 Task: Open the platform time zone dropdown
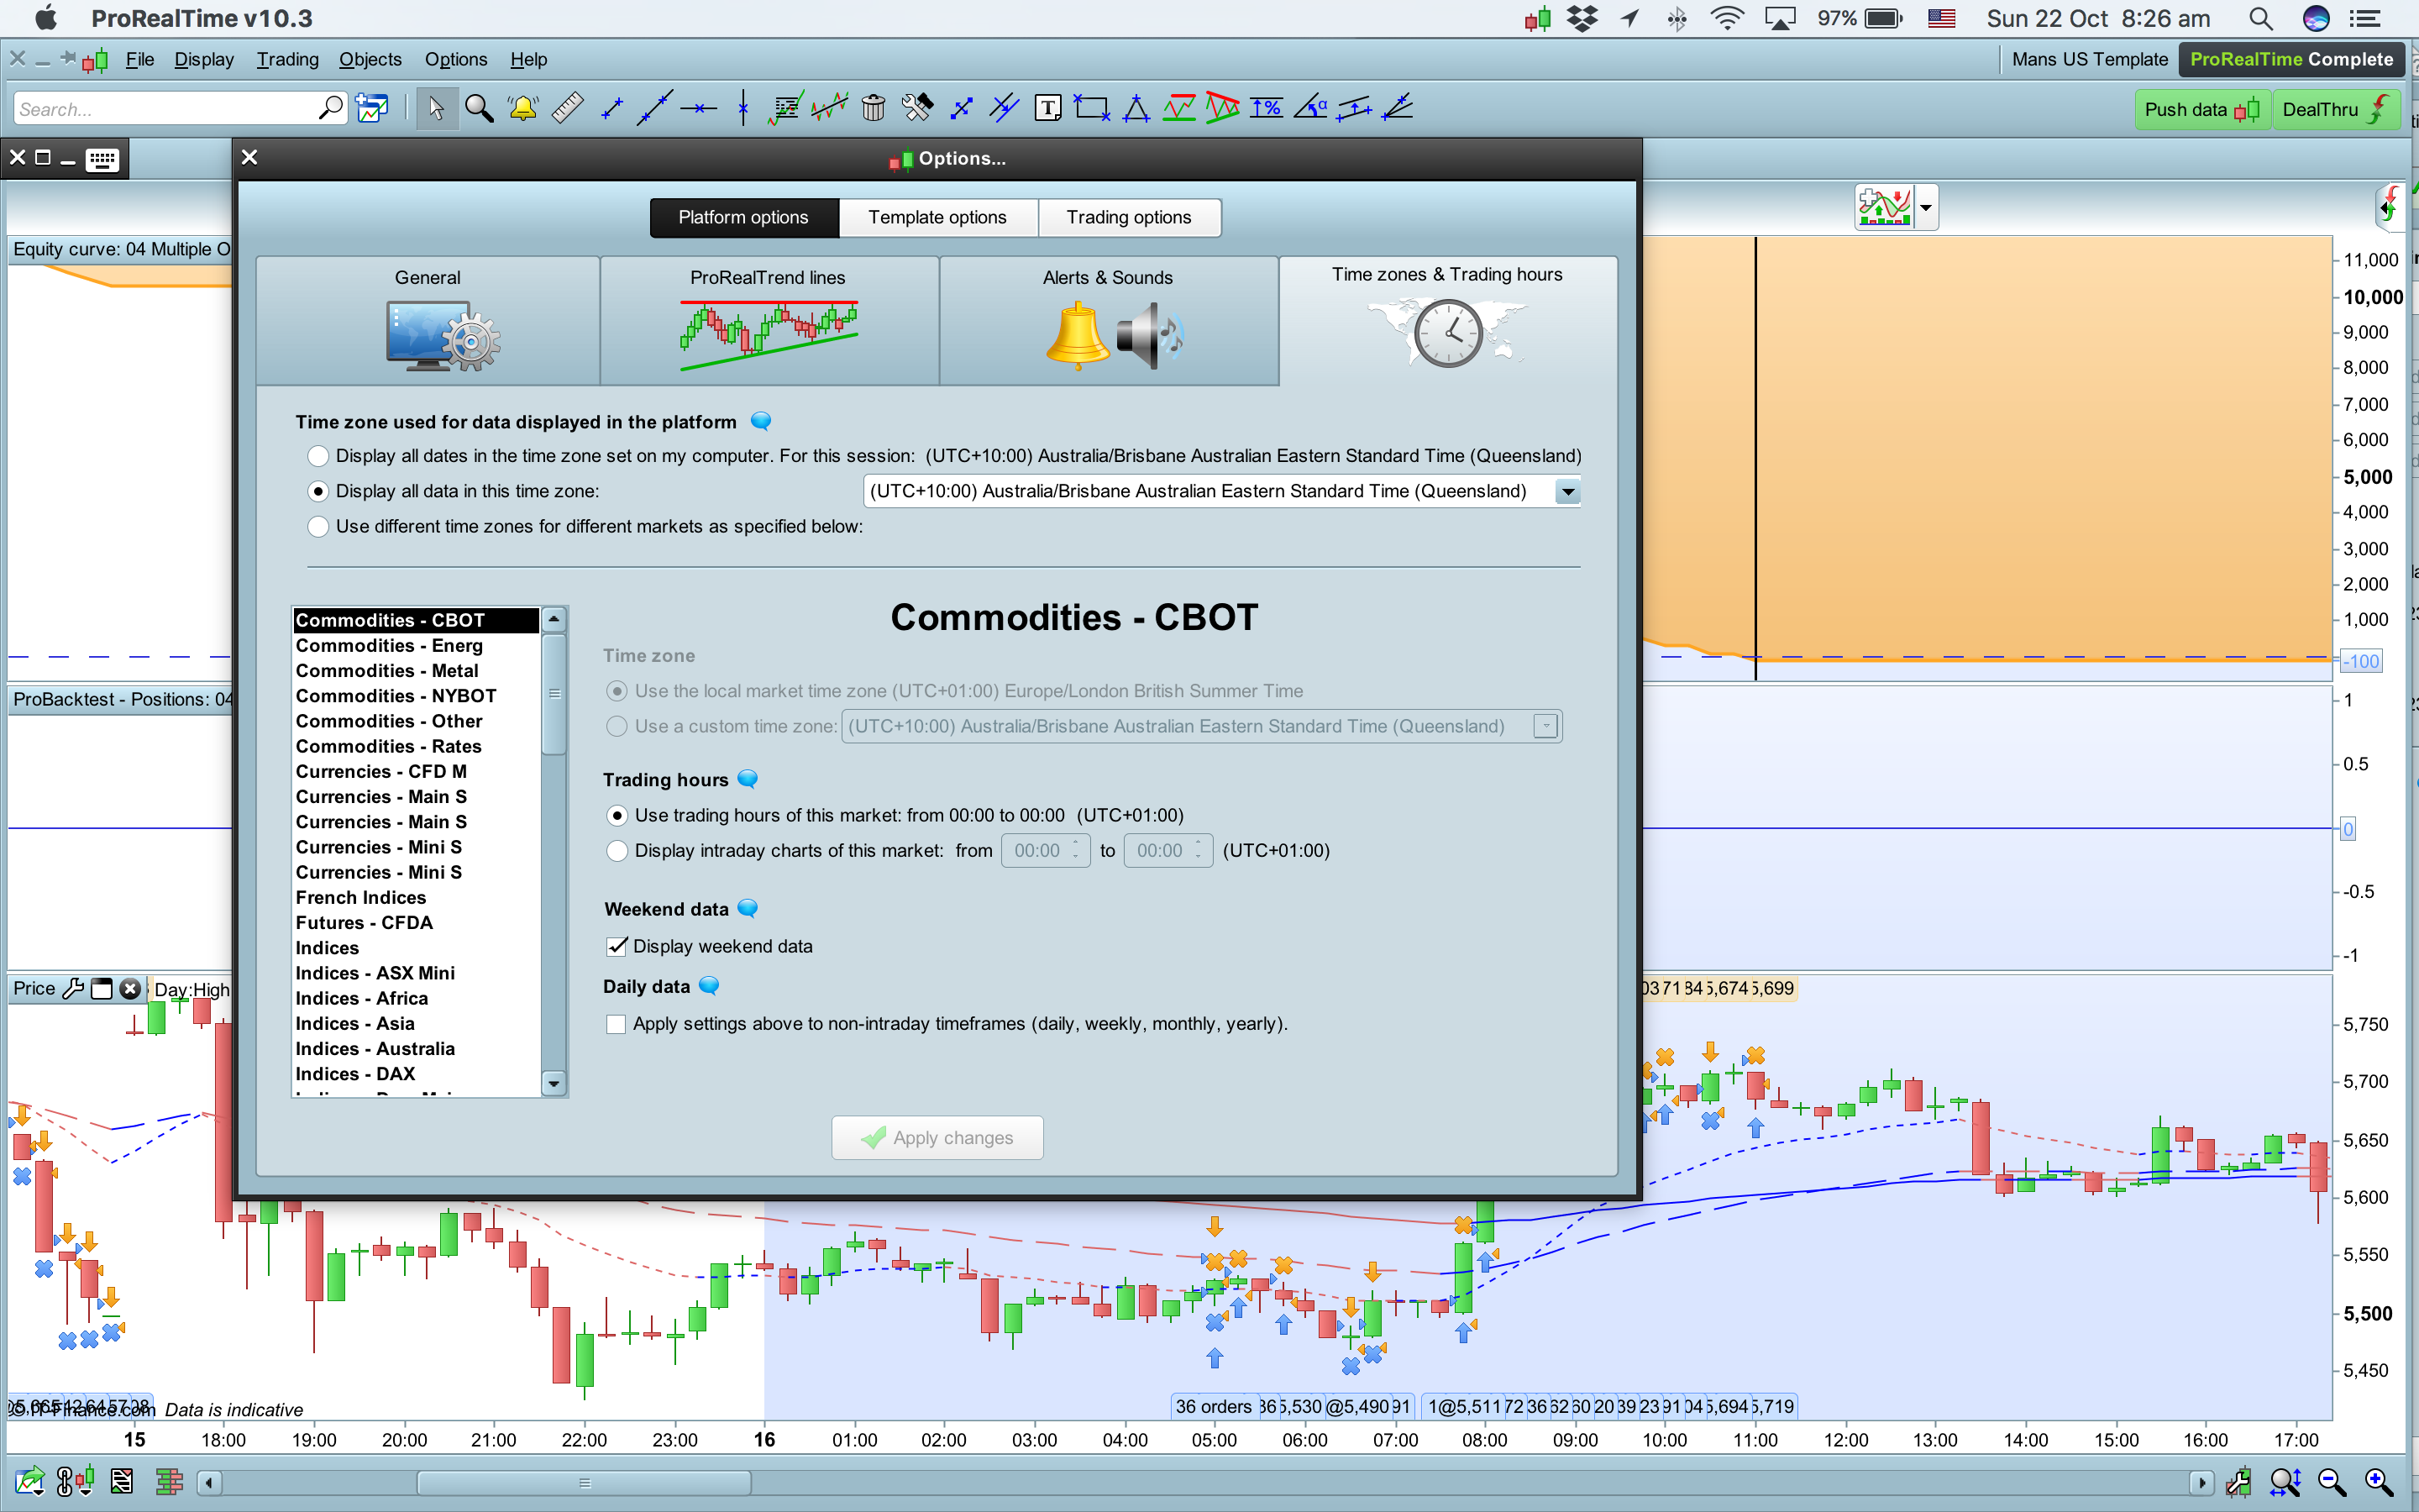(x=1567, y=492)
